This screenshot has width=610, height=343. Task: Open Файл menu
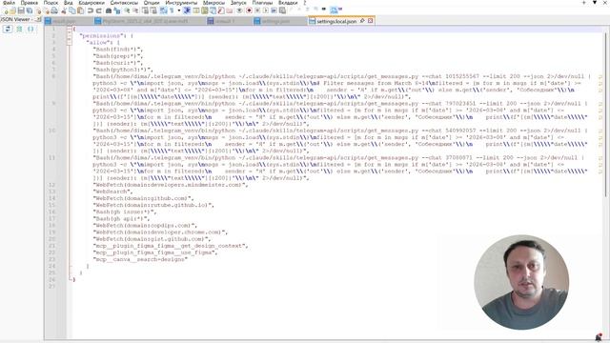click(9, 2)
